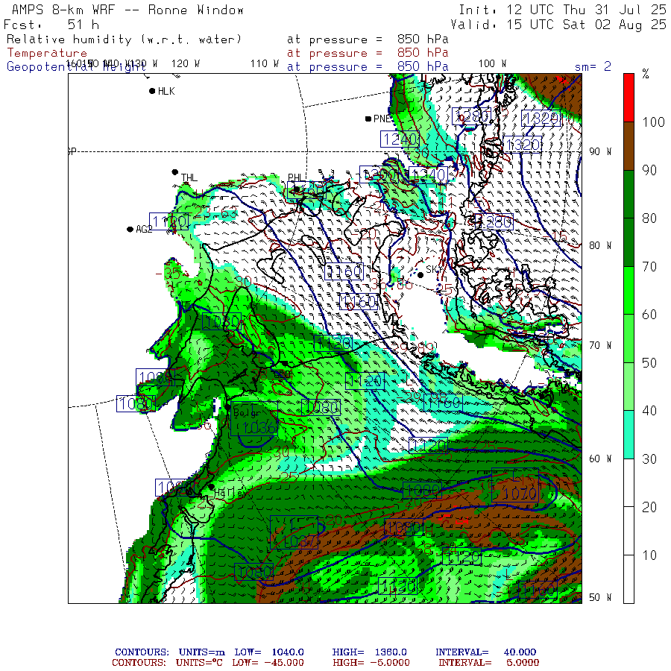Screen dimensions: 671x671
Task: Click the SKY station marker dot
Action: click(420, 275)
